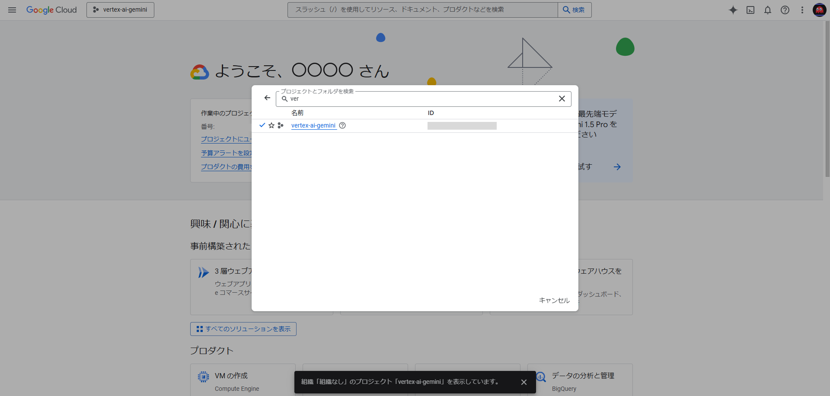This screenshot has width=830, height=396.
Task: Click the Google Cloud logo
Action: coord(51,10)
